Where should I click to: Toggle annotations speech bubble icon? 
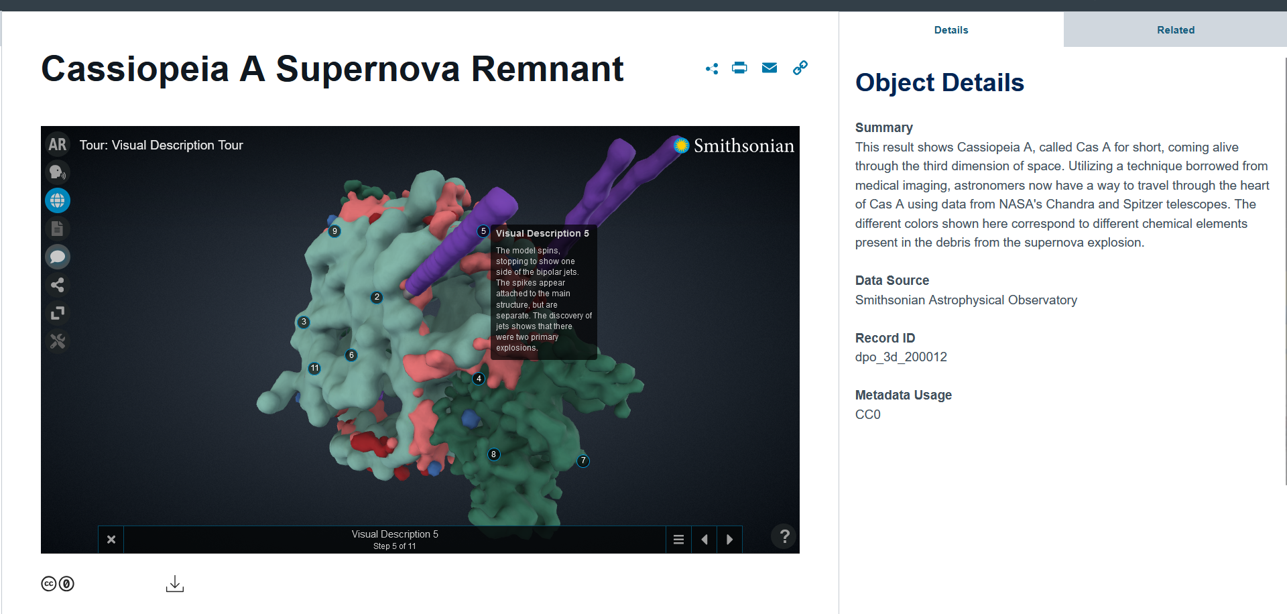(x=58, y=257)
